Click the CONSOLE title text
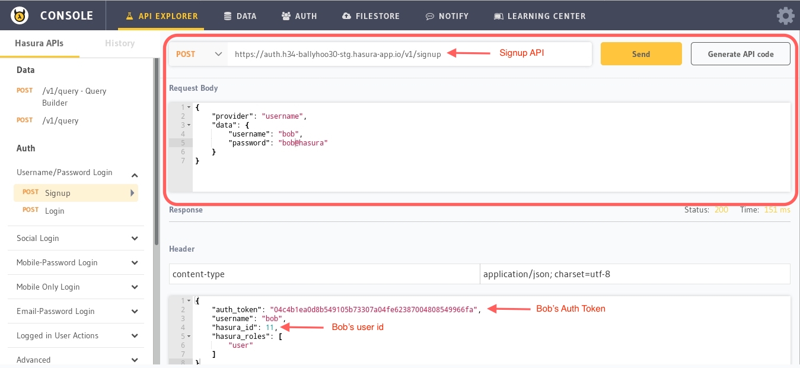 [66, 16]
